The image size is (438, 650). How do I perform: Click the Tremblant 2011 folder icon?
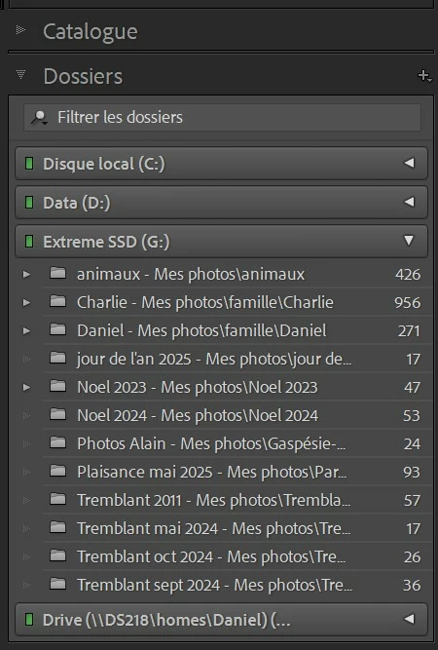[x=57, y=498]
